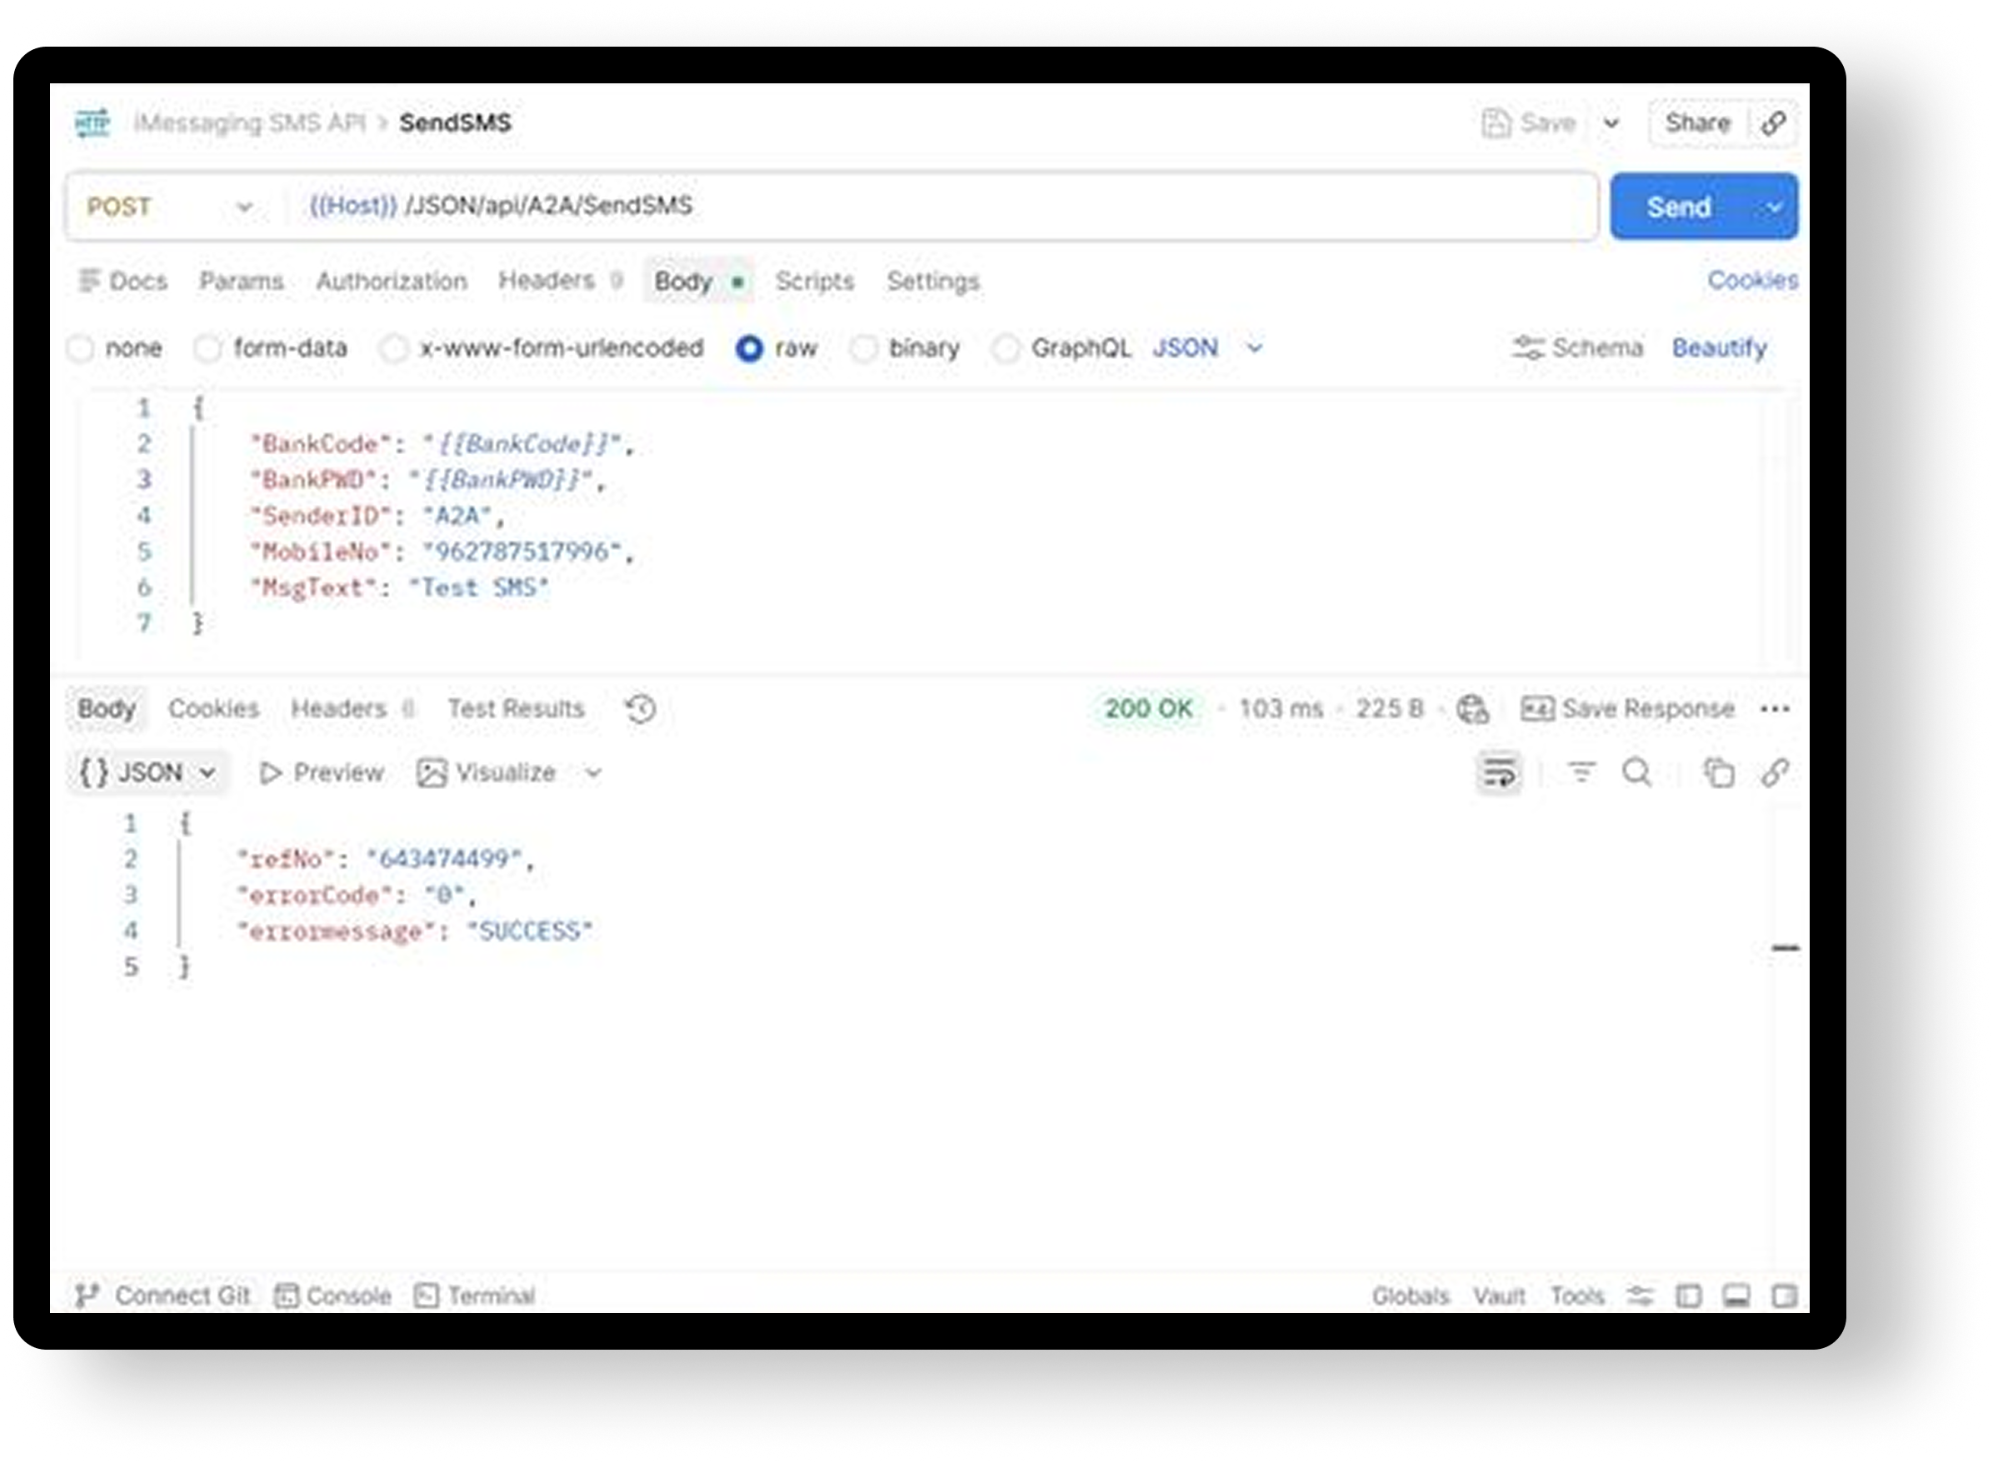Select binary body type
Image resolution: width=1993 pixels, height=1463 pixels.
point(863,348)
